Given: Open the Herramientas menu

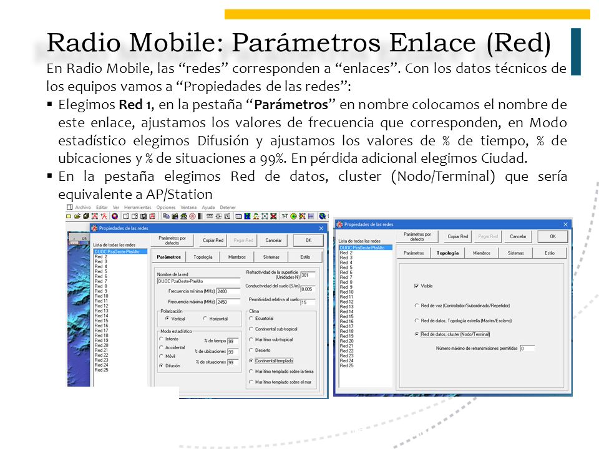Looking at the screenshot, I should (x=137, y=207).
